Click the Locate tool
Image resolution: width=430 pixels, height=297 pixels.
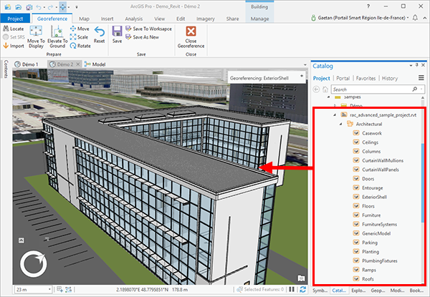coord(14,29)
